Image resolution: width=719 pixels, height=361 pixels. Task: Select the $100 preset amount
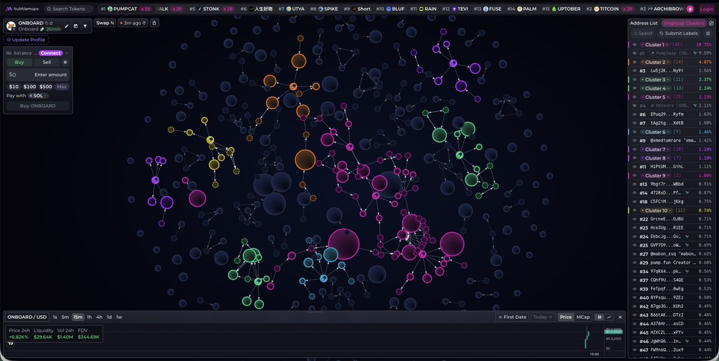point(30,86)
